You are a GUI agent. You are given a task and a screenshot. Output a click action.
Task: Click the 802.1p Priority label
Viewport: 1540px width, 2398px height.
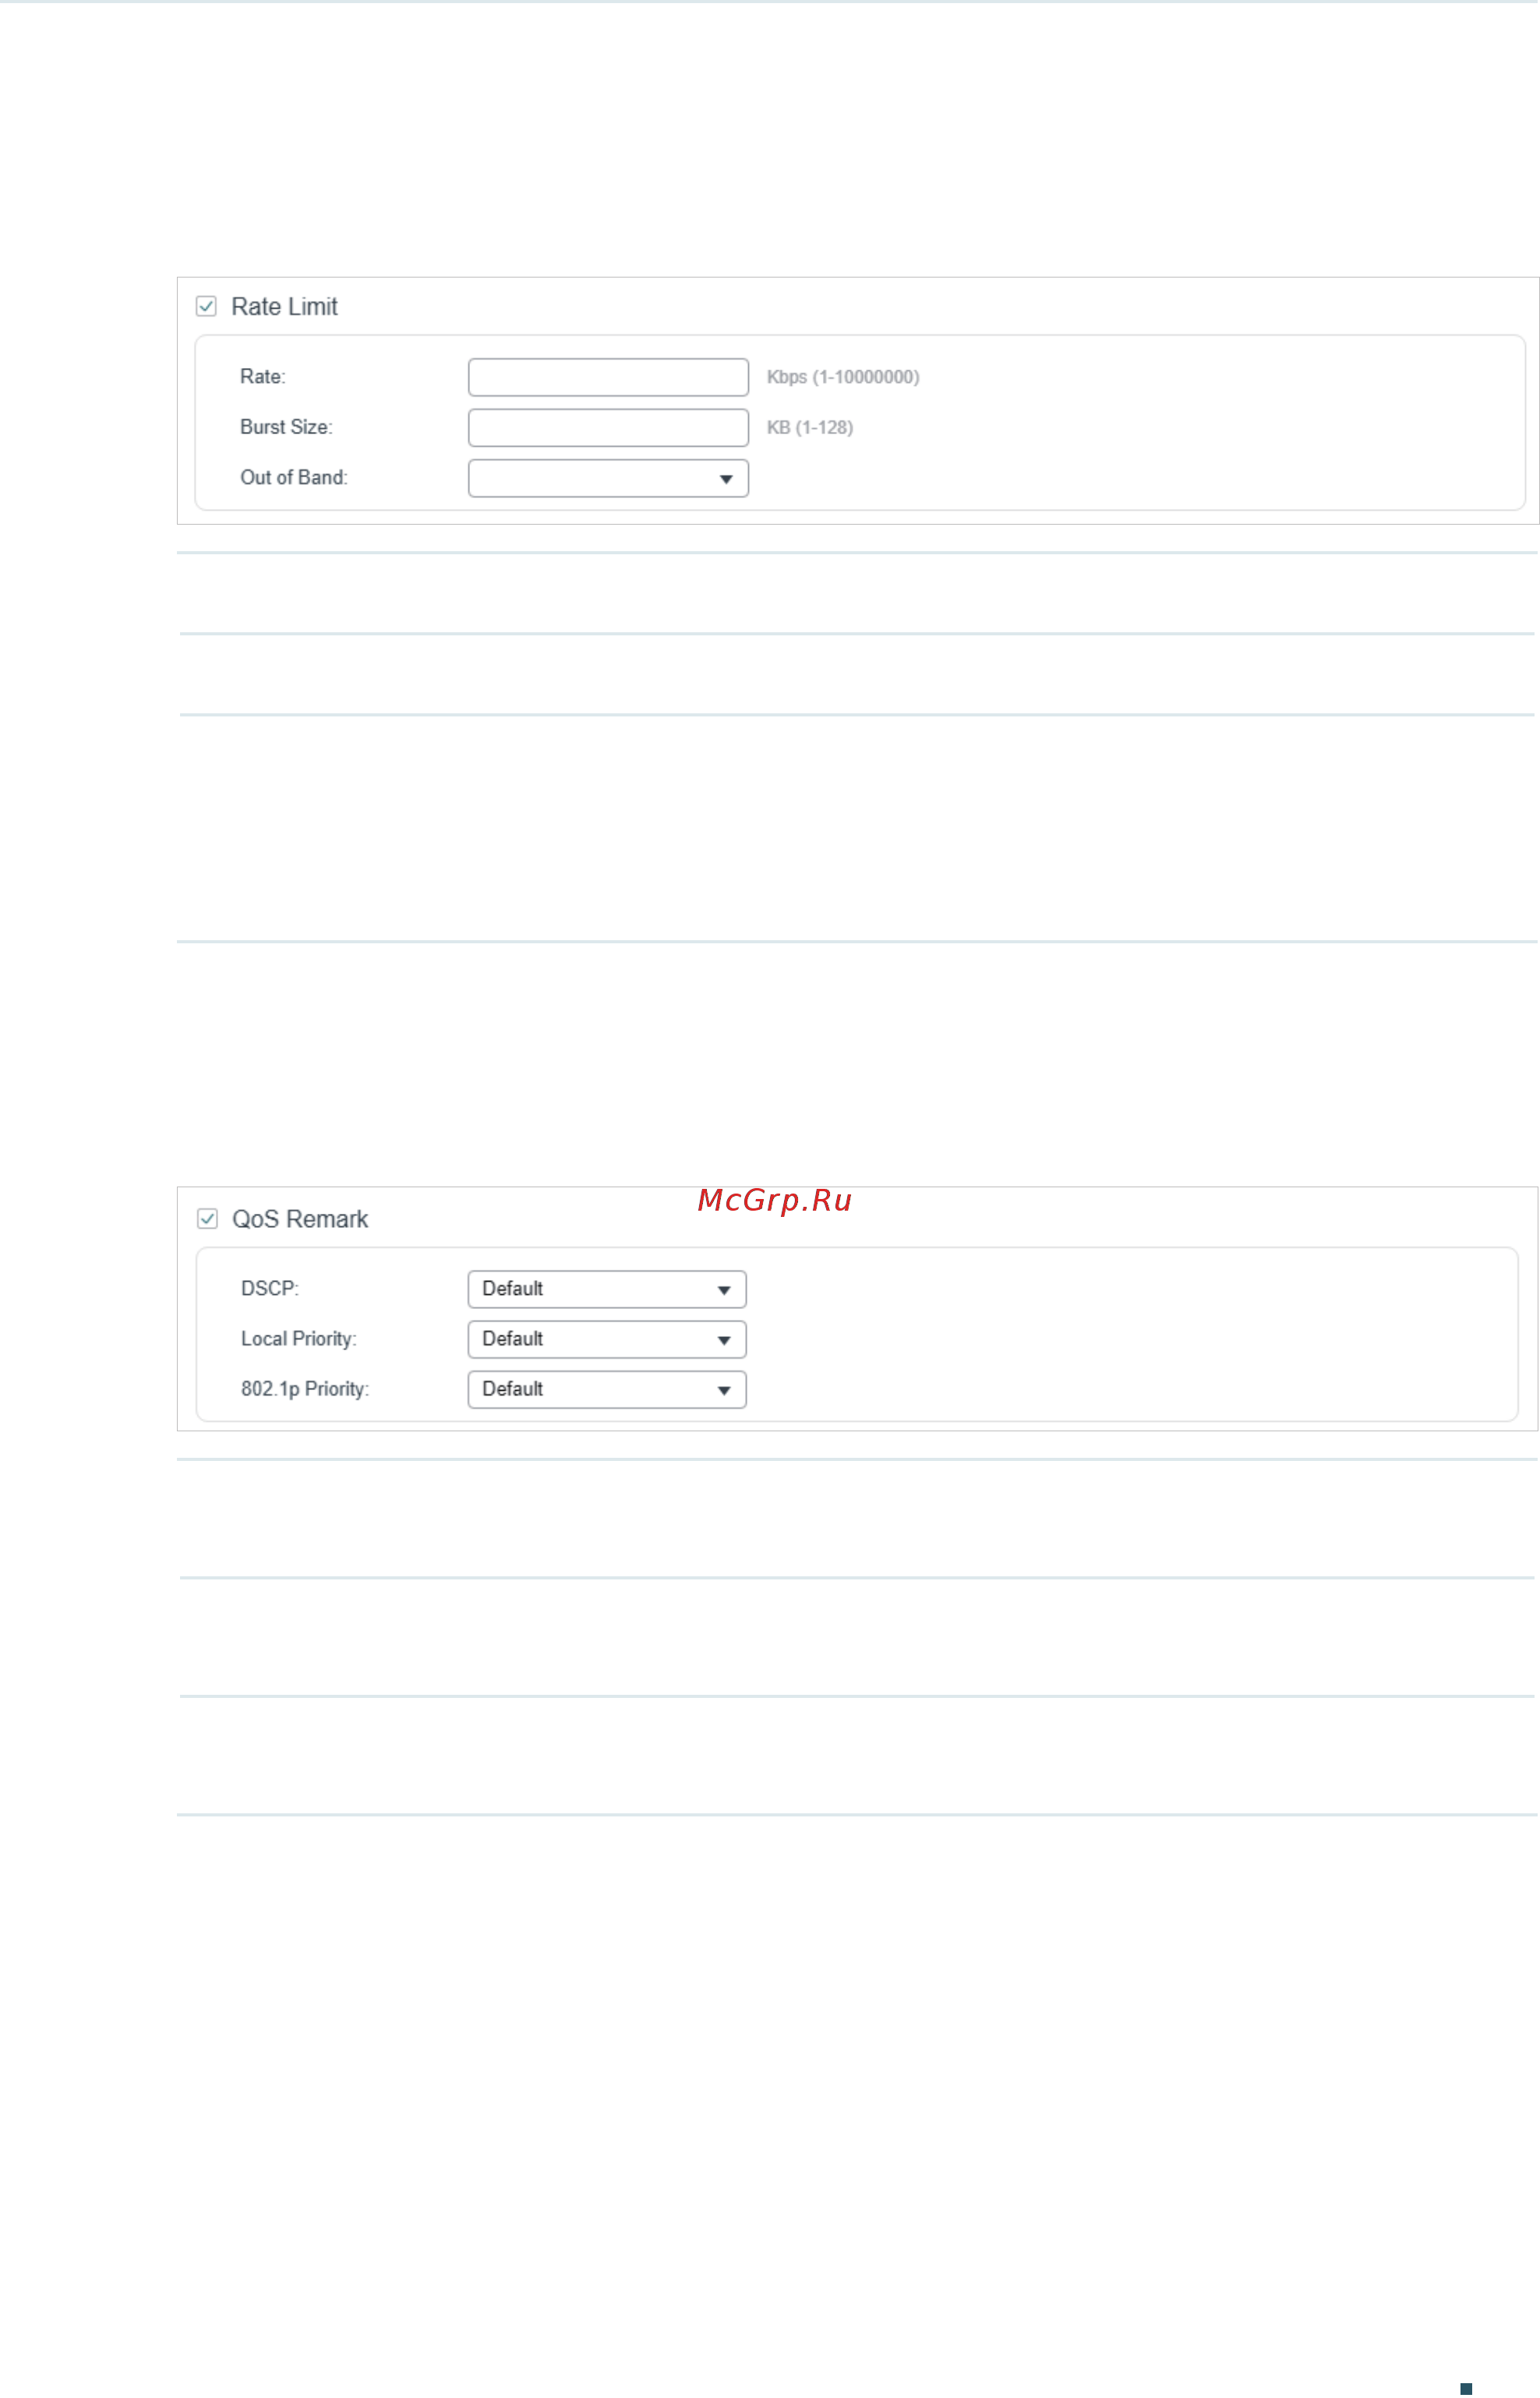point(305,1389)
